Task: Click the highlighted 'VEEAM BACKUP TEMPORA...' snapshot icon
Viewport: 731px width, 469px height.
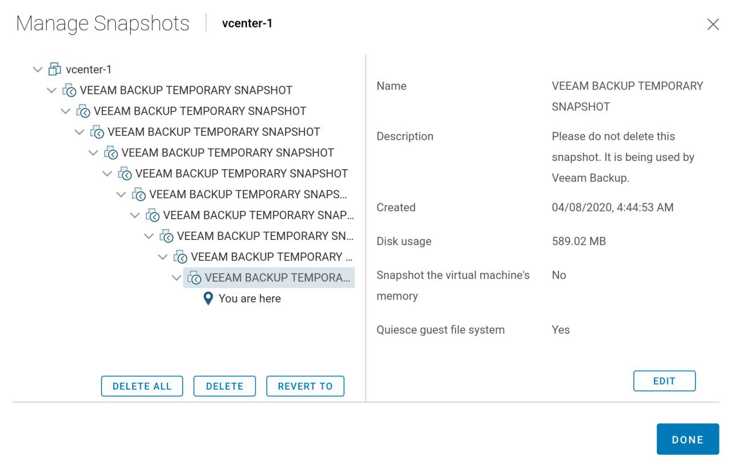Action: click(x=194, y=278)
